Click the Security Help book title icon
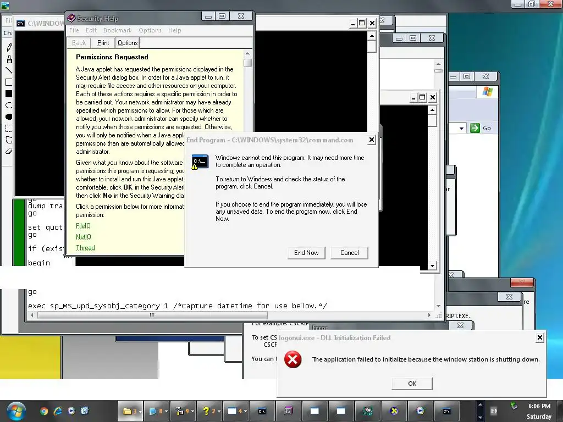 coord(71,18)
